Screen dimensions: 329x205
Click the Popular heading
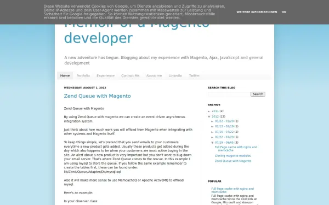tap(214, 181)
